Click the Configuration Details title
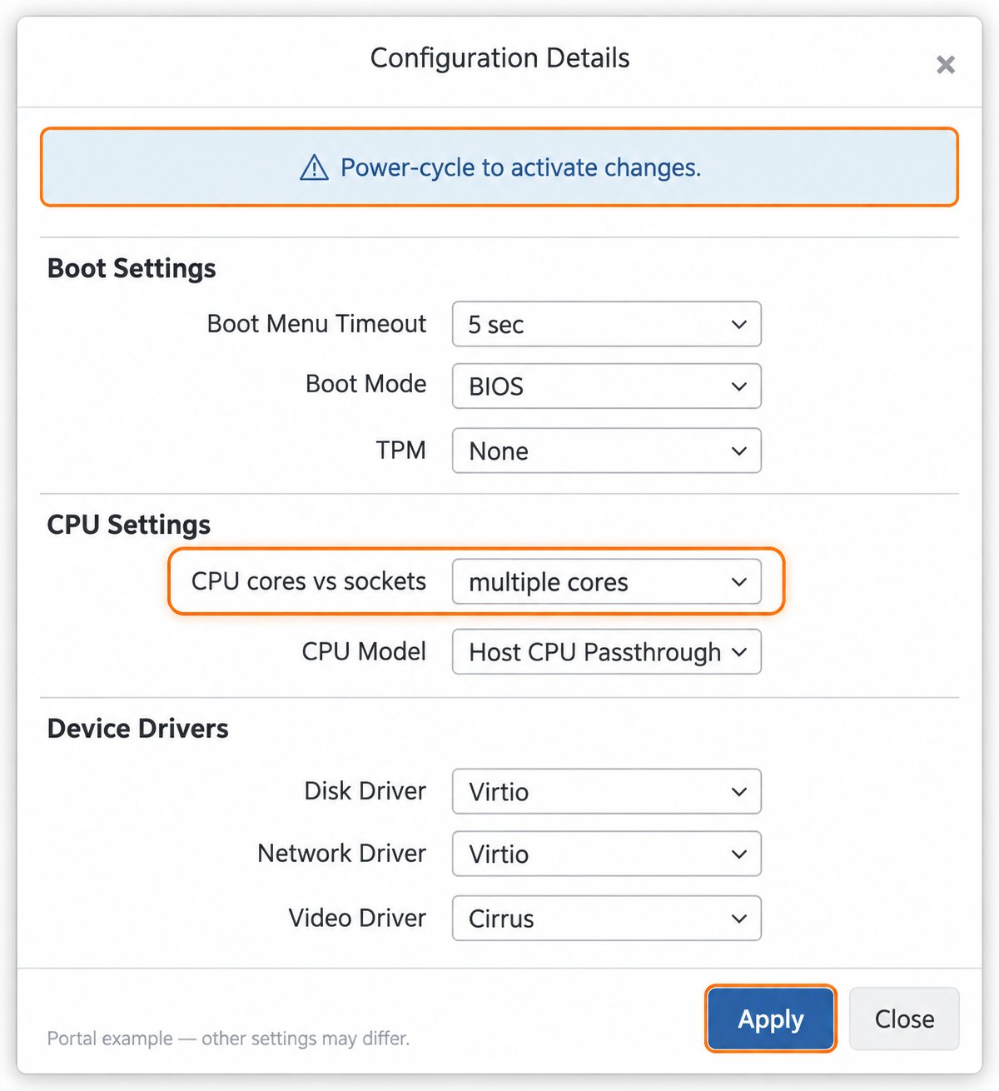The image size is (999, 1091). 499,58
